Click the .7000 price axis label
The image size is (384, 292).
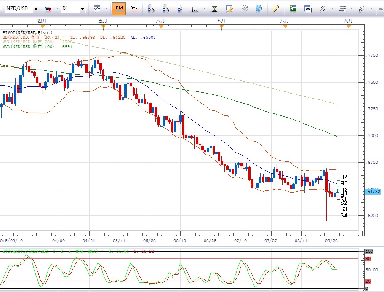(372, 136)
